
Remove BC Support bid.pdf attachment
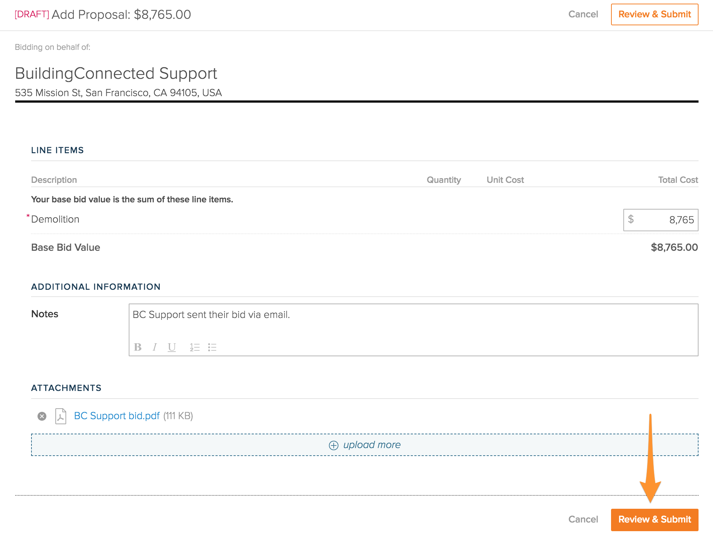[x=42, y=416]
